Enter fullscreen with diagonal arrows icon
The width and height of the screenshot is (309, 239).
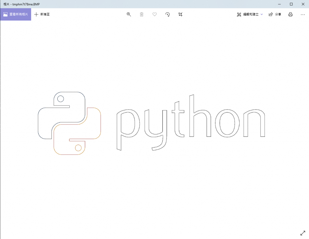point(303,233)
